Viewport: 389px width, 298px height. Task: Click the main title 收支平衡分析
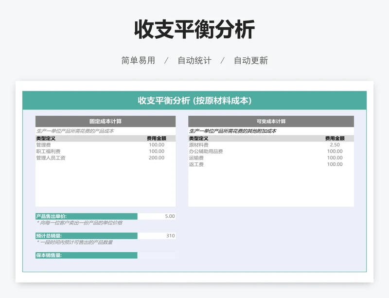194,30
